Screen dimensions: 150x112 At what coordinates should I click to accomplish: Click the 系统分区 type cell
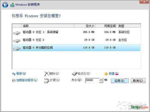tap(124, 32)
